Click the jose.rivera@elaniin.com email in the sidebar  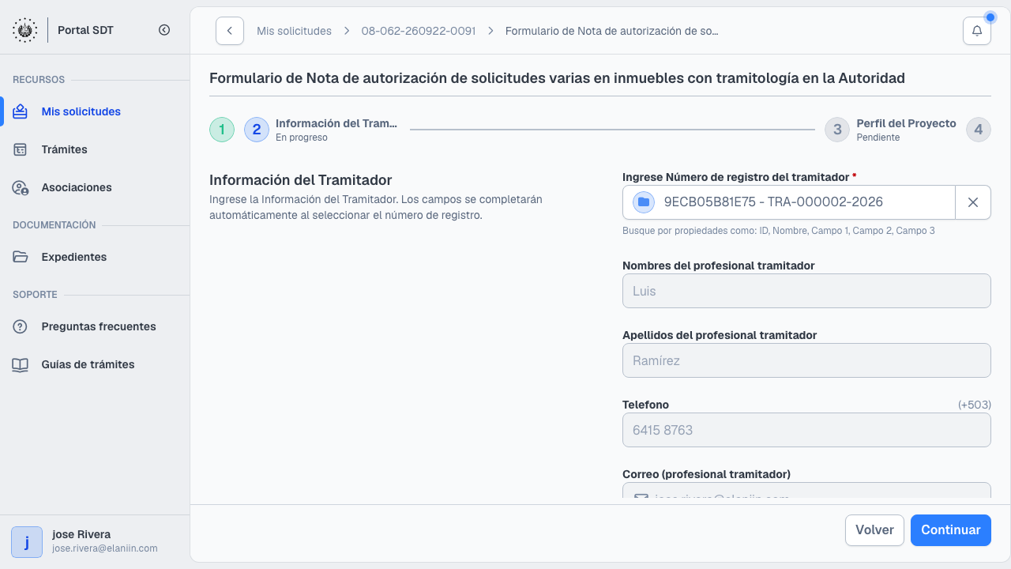click(105, 548)
